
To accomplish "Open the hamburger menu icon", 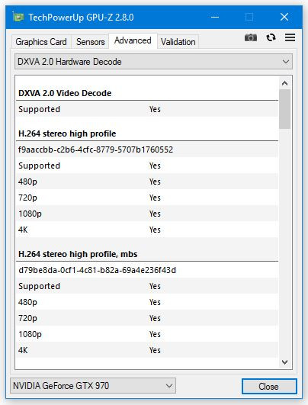I will pyautogui.click(x=290, y=37).
